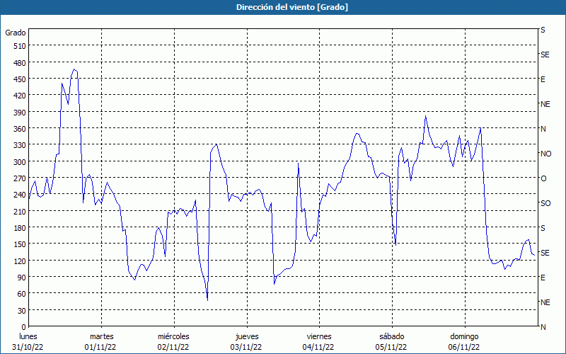Viewport: 566px width, 354px height.
Task: Select the 330 degree axis label
Action: click(x=20, y=145)
